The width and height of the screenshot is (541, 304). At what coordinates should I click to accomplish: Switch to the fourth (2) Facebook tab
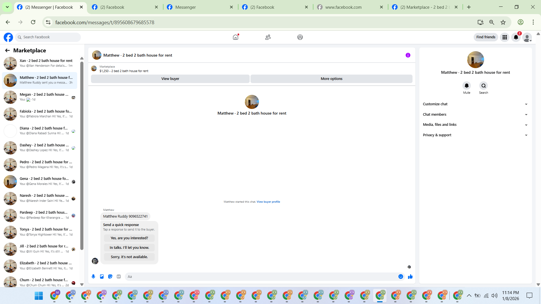click(275, 7)
